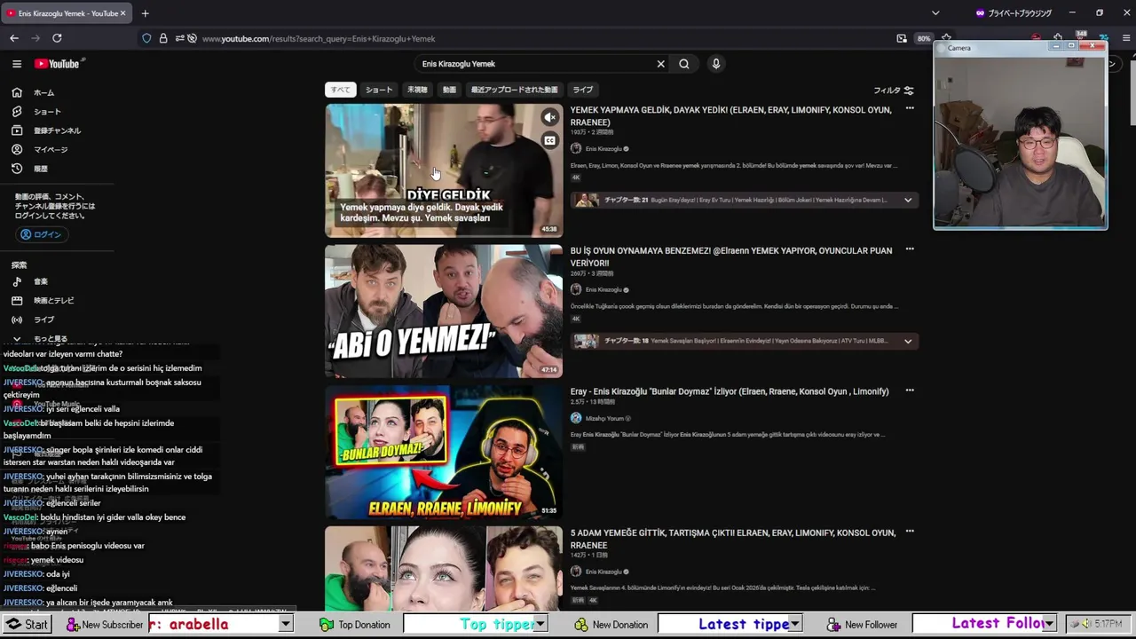Open the YEMEK YAPMAYA GELDİK video title
This screenshot has height=639, width=1136.
pos(730,116)
